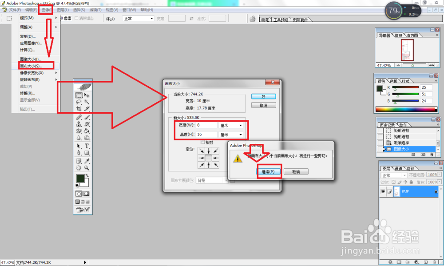
Task: Toggle lock position in Layers panel
Action: [x=405, y=182]
